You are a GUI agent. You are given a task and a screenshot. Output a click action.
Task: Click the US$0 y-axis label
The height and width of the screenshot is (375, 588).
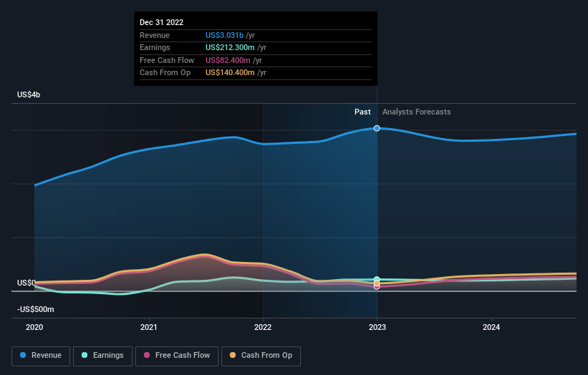point(26,283)
